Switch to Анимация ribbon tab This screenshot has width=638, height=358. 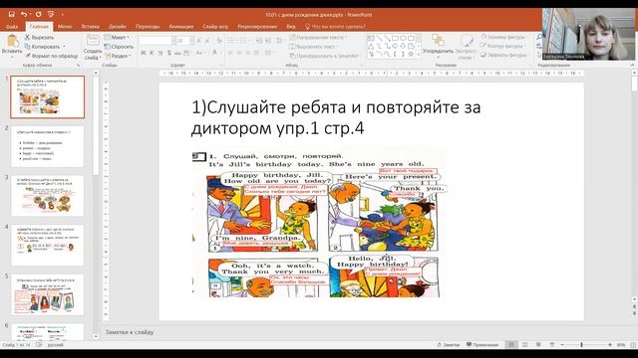pos(181,27)
